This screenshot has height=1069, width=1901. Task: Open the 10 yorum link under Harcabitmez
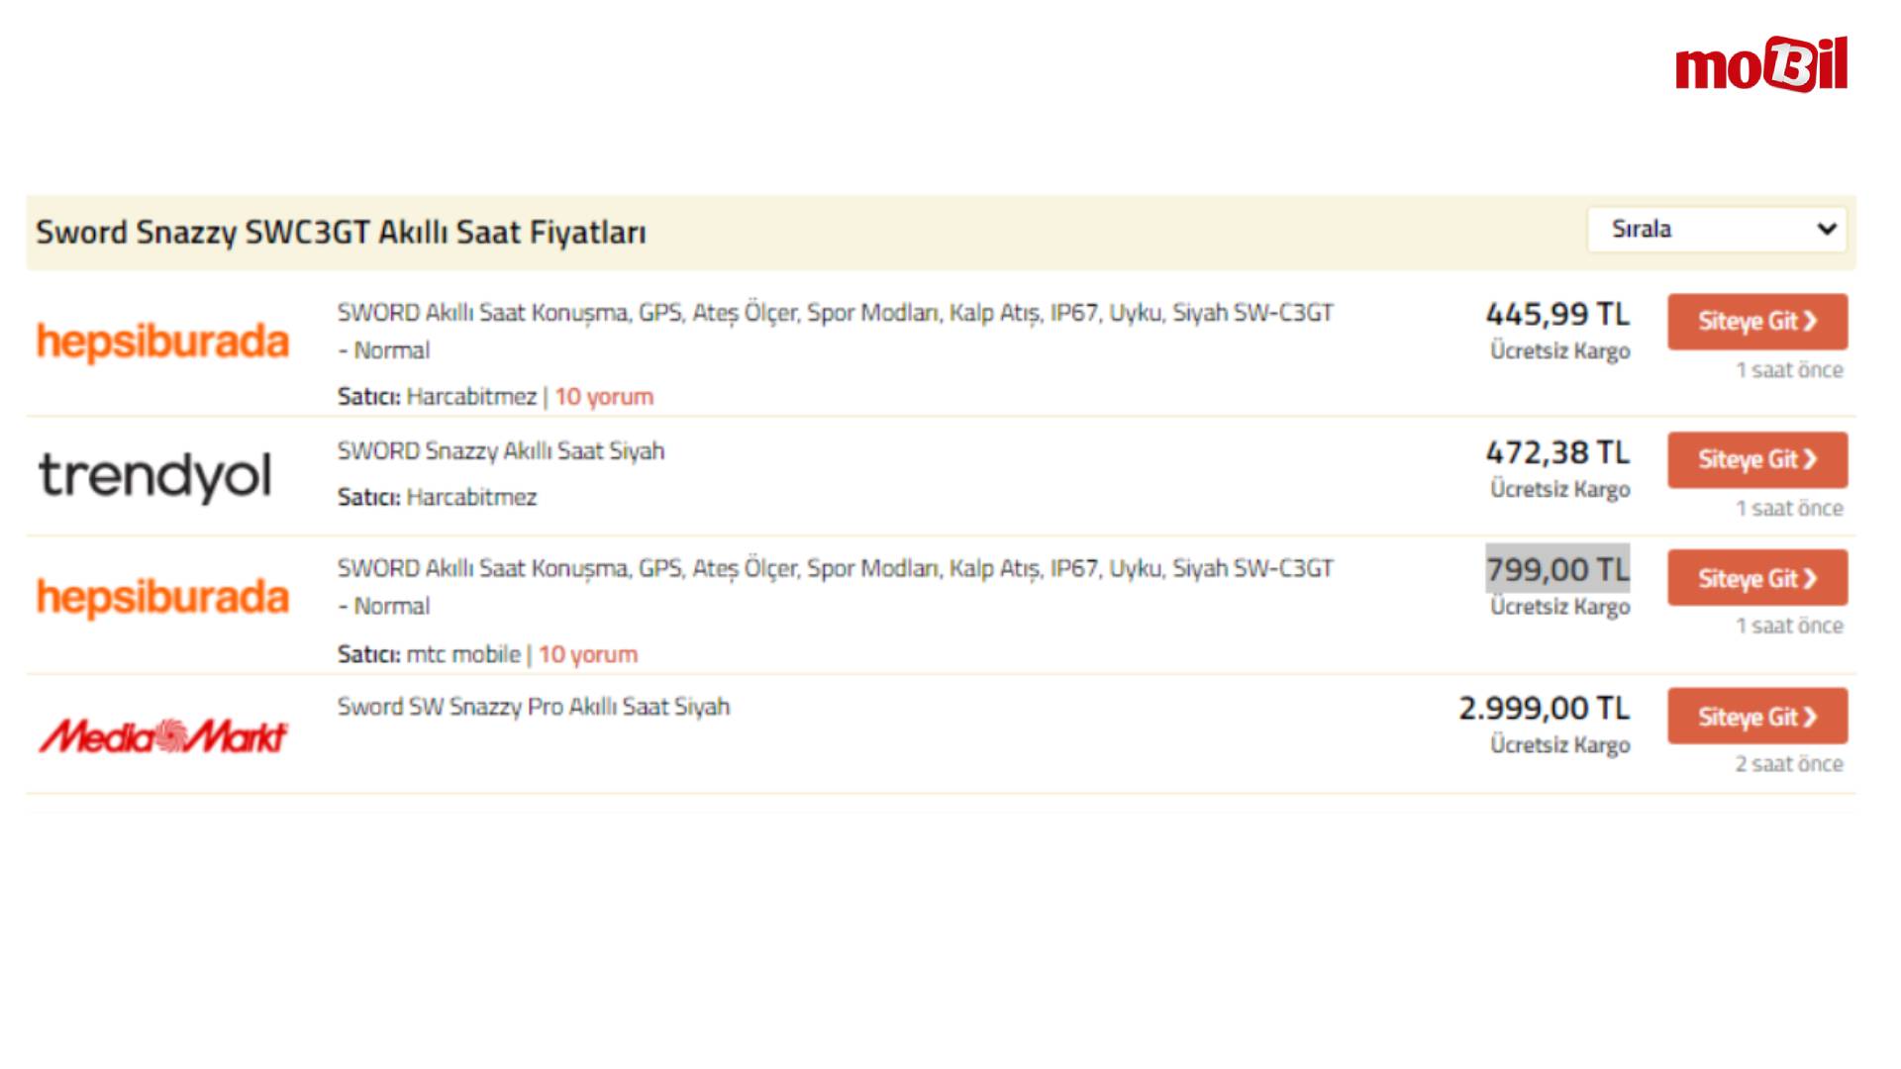pyautogui.click(x=603, y=397)
